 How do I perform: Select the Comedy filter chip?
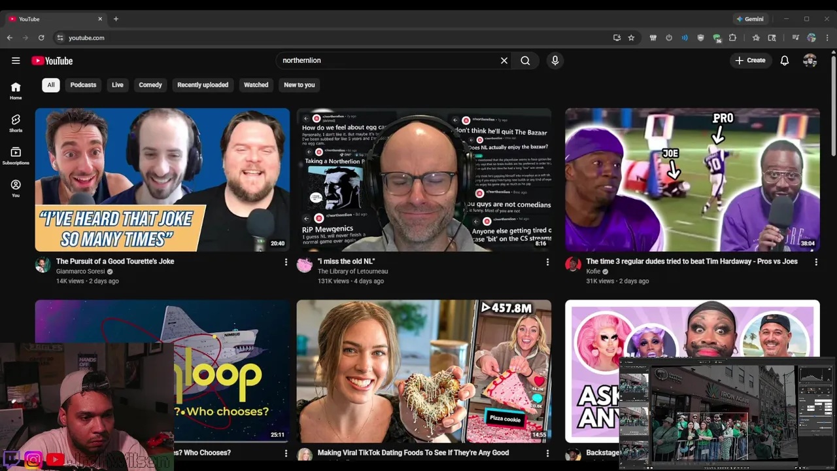pos(150,85)
